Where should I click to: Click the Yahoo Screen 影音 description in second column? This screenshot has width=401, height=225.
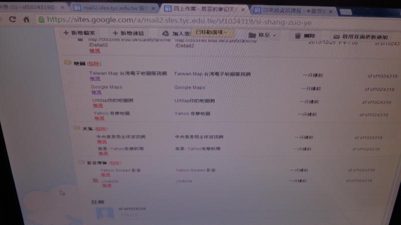tap(195, 170)
